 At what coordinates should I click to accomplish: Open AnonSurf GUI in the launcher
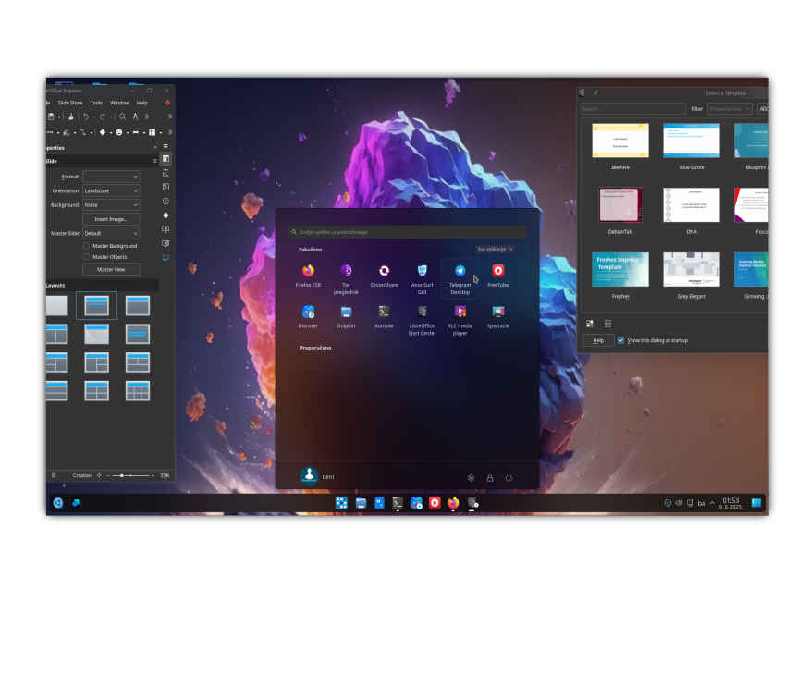point(422,279)
